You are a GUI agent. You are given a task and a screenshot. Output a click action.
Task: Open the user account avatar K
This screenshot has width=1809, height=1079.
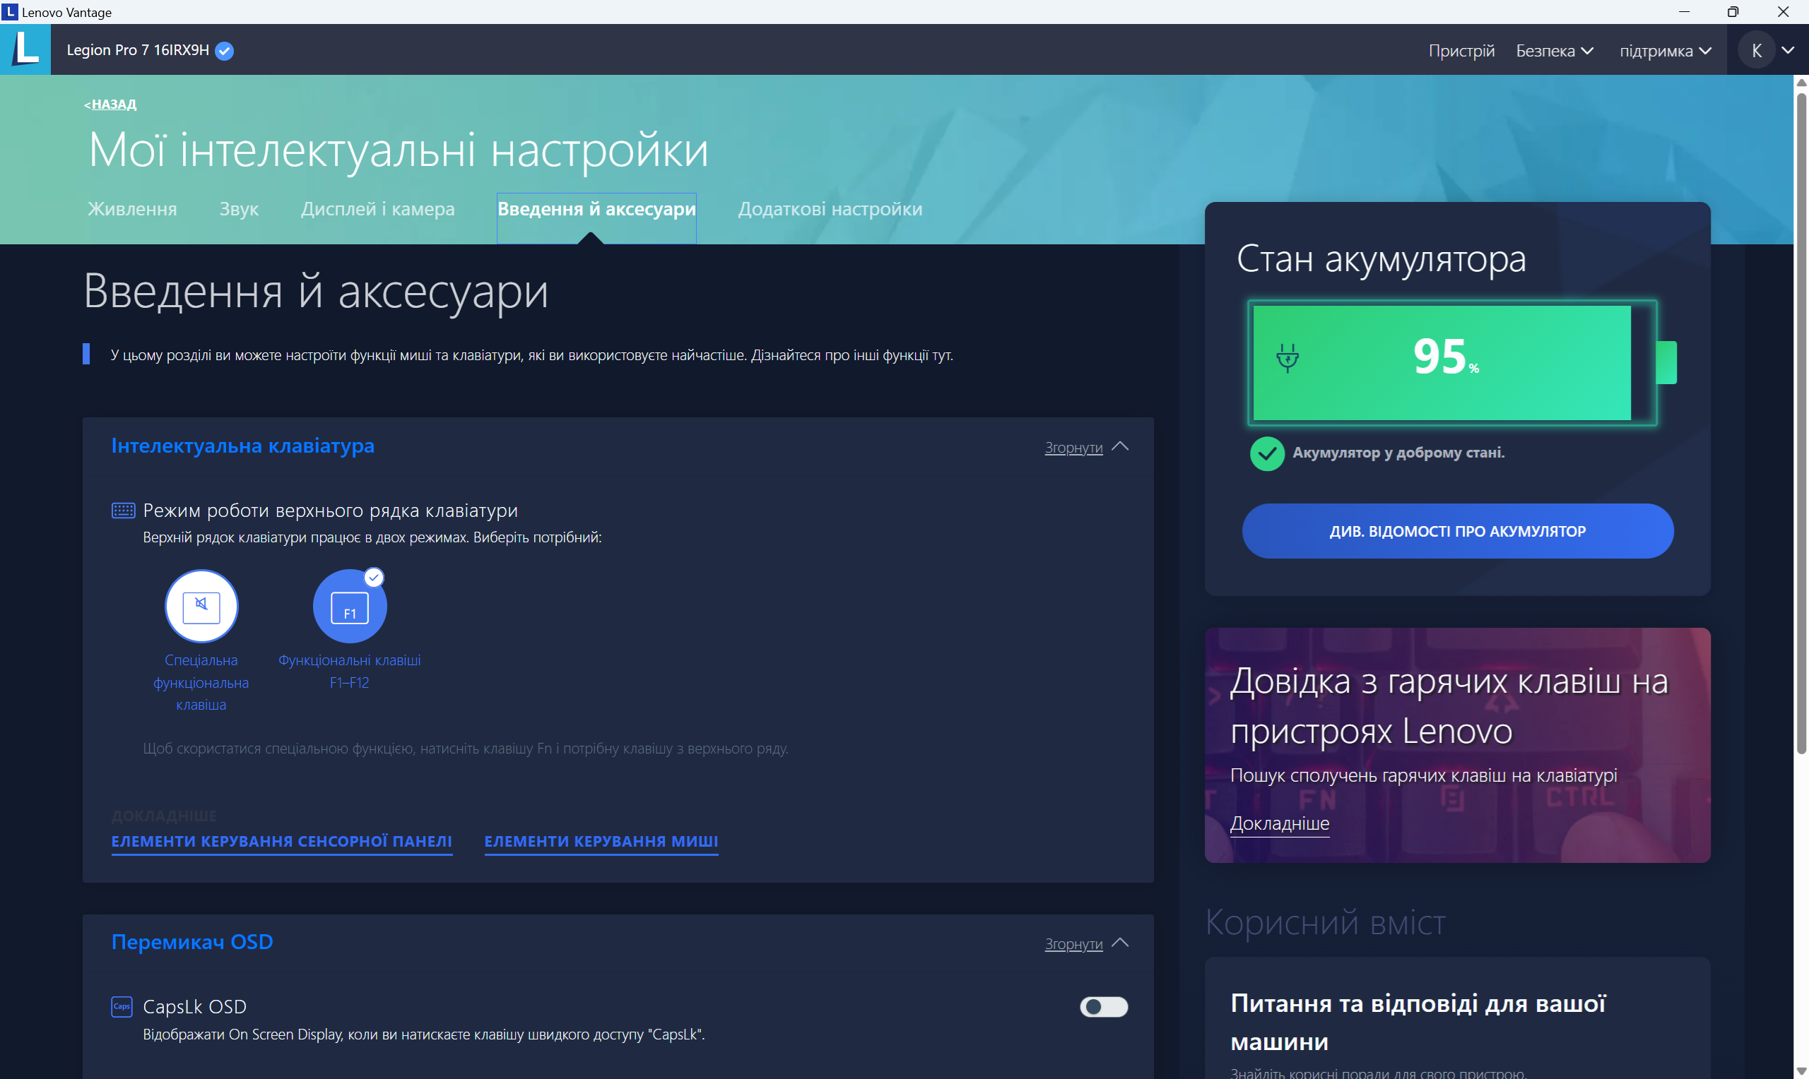pos(1756,51)
